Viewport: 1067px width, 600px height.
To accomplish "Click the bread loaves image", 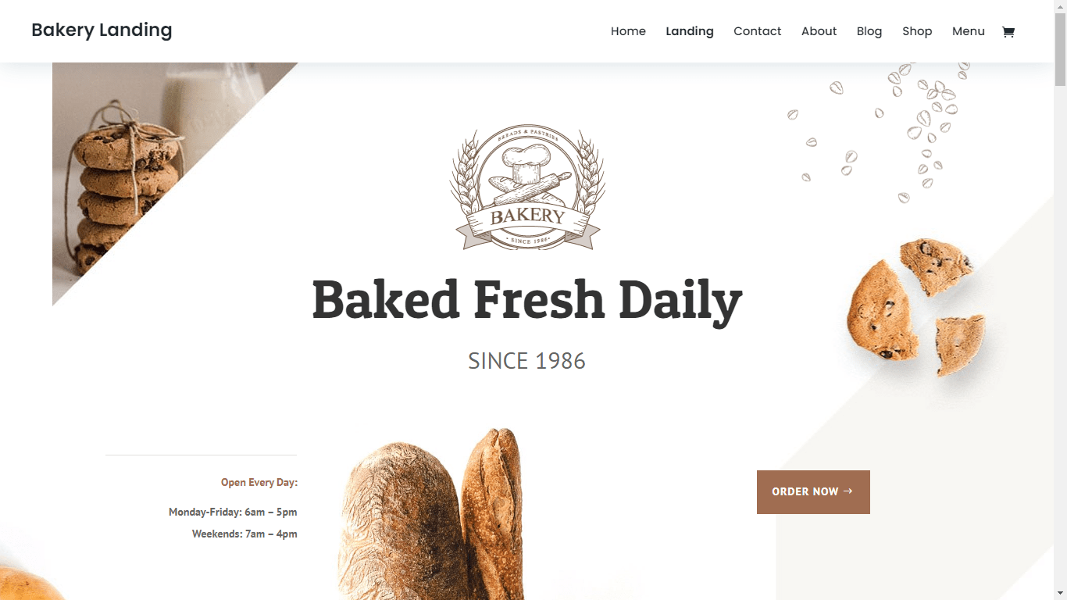I will click(x=430, y=514).
